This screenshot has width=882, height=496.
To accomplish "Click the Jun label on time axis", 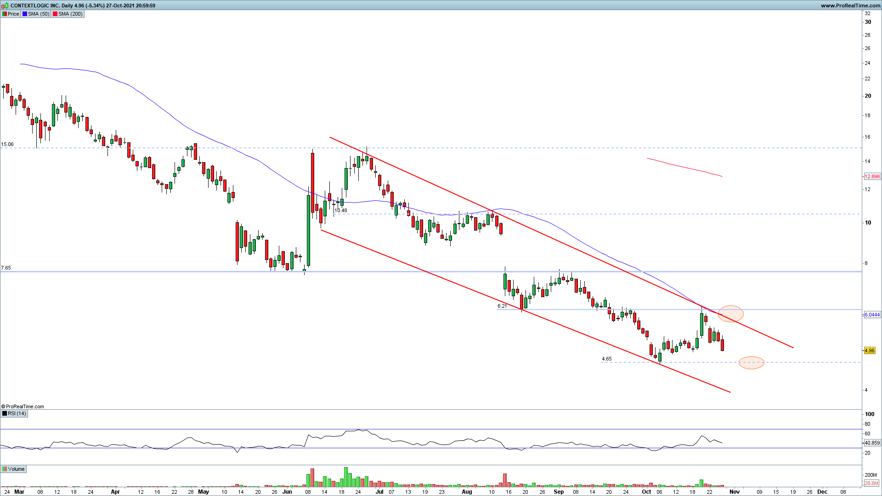I will 287,491.
